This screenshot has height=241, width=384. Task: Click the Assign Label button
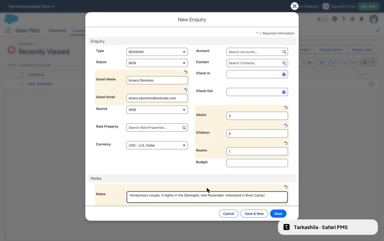coord(362,50)
